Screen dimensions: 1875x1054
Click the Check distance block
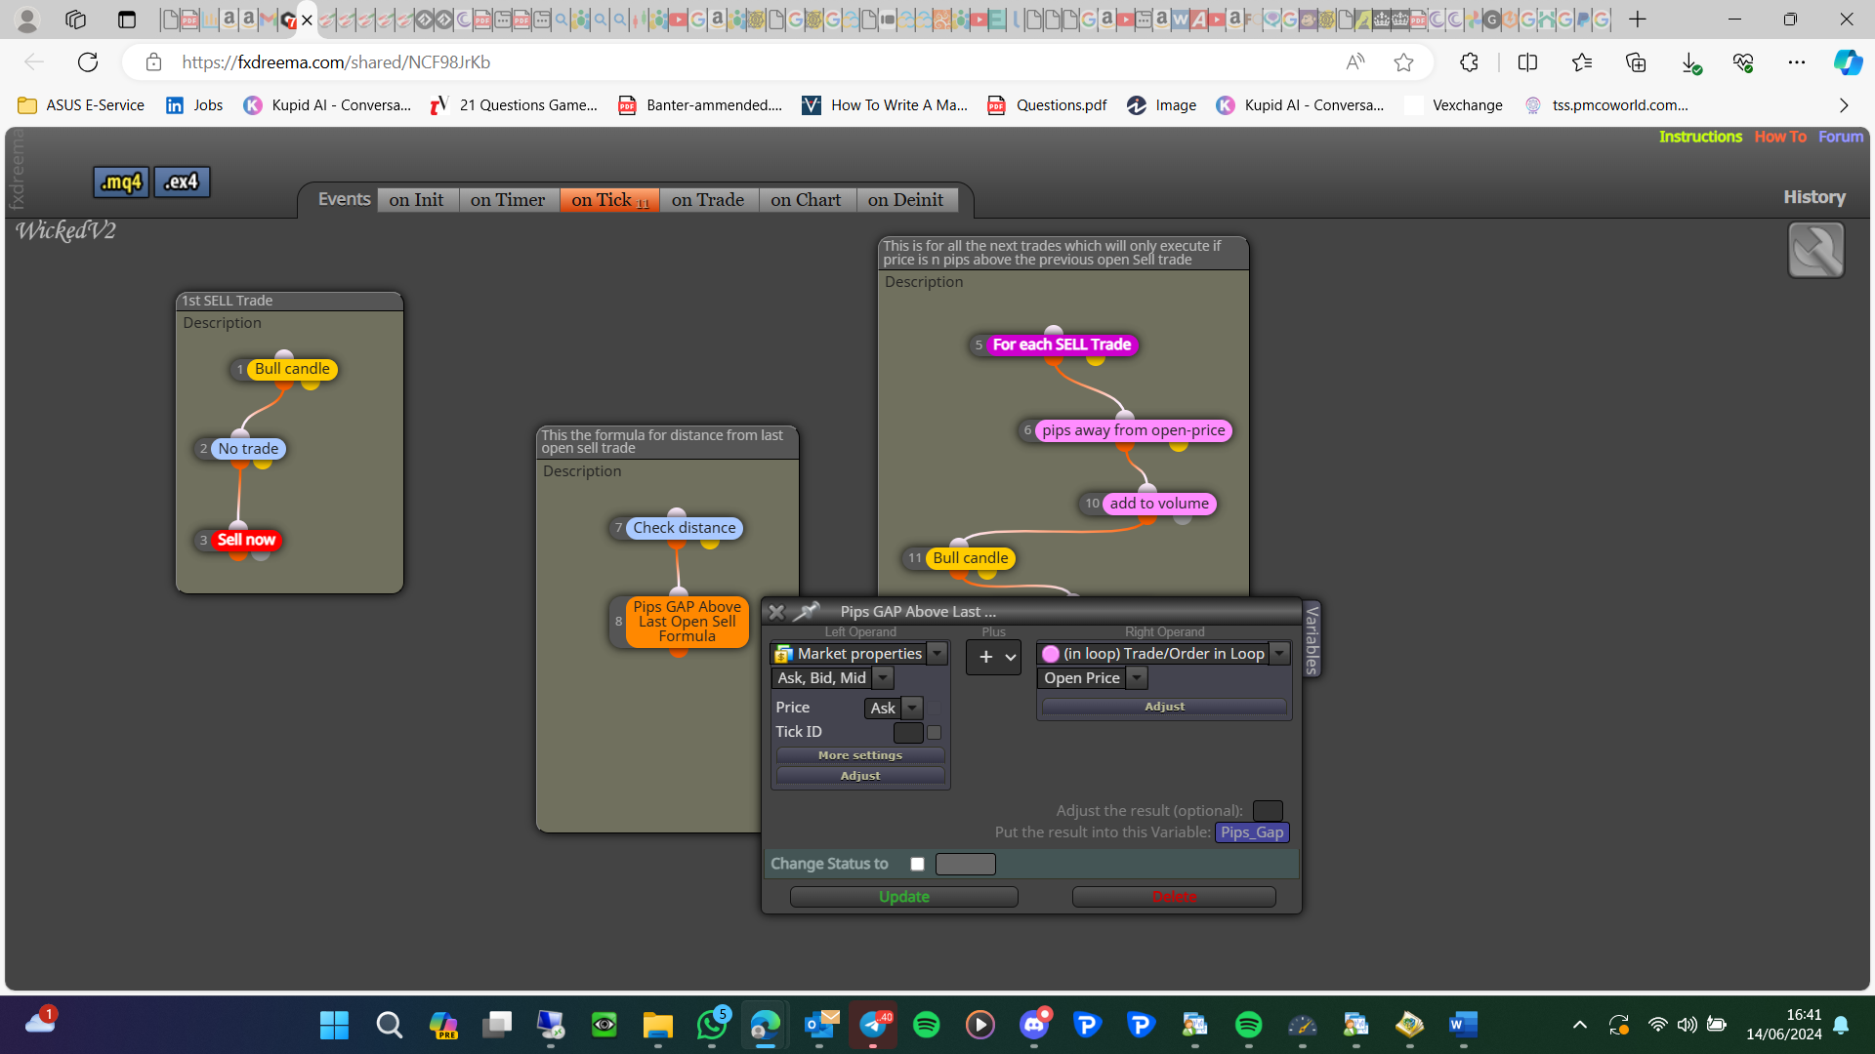[x=684, y=528]
